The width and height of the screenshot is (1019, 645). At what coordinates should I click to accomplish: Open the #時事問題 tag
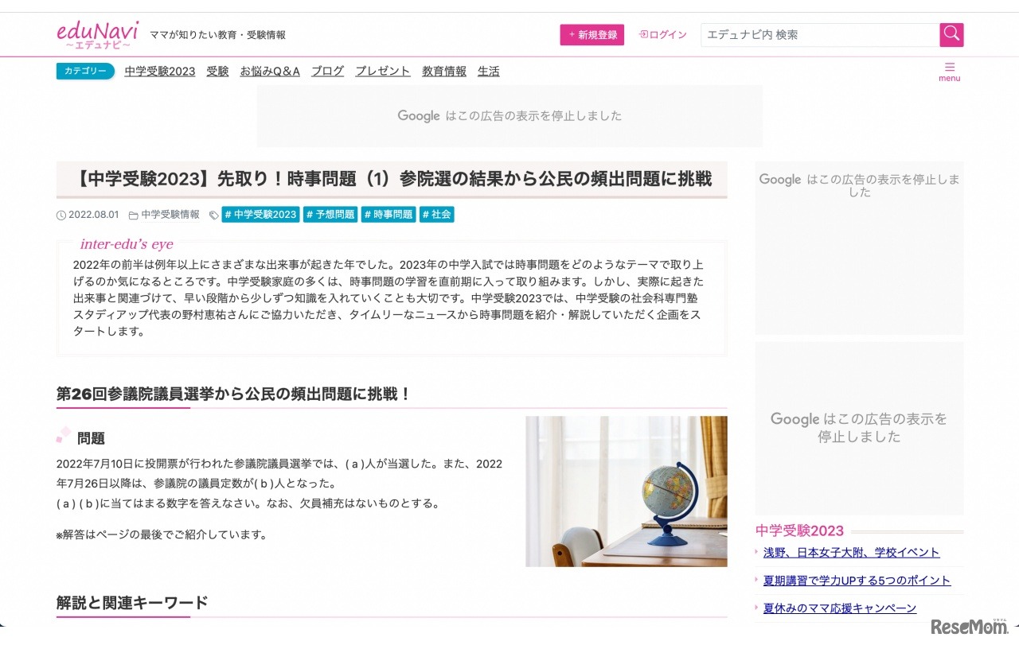(388, 215)
